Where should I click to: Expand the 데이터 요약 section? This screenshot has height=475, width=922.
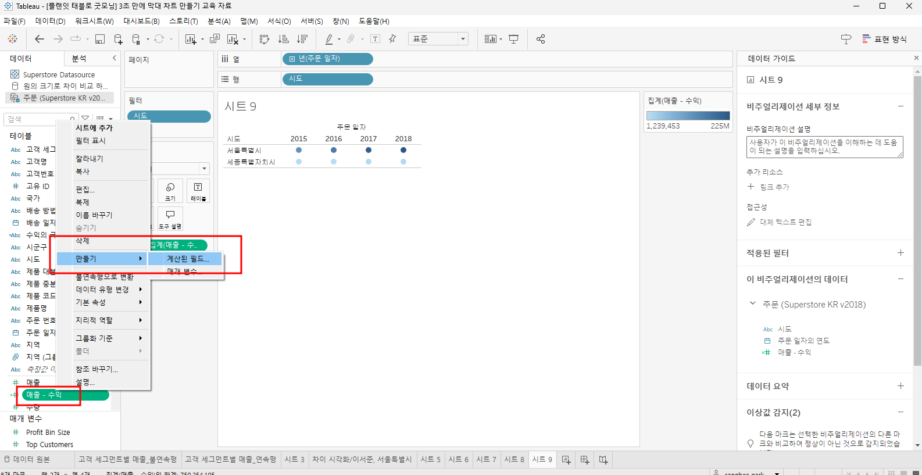tap(900, 385)
